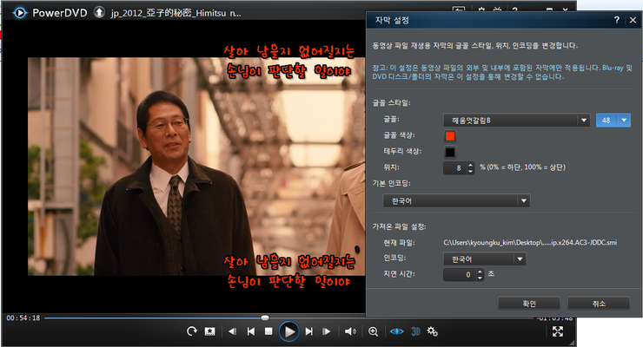Step forward one frame
643x347 pixels.
pyautogui.click(x=327, y=331)
